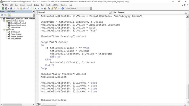Click the Cut scissors icon
This screenshot has width=189, height=106.
tap(15, 9)
